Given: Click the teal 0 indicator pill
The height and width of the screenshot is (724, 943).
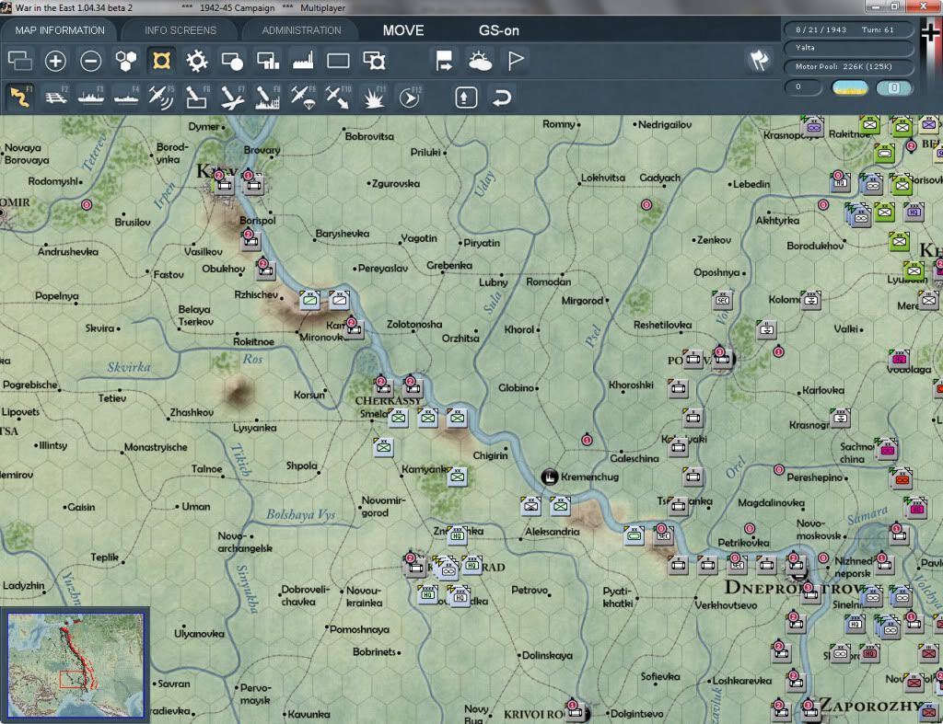Looking at the screenshot, I should click(893, 87).
